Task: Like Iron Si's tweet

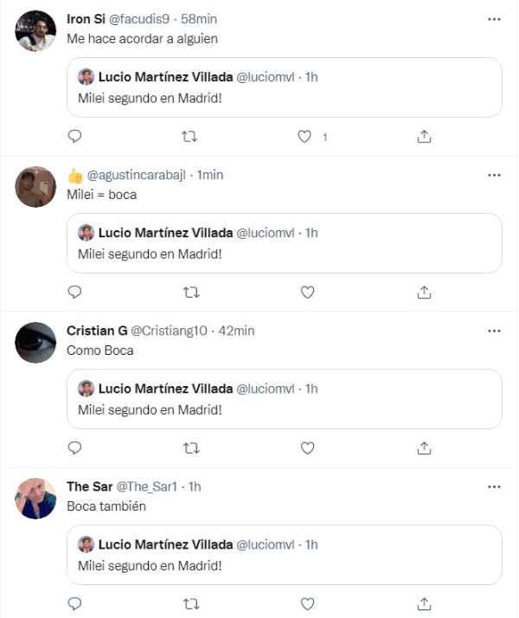Action: (304, 137)
